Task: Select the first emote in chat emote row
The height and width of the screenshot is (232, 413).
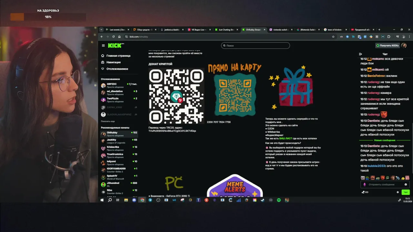Action: 363,178
